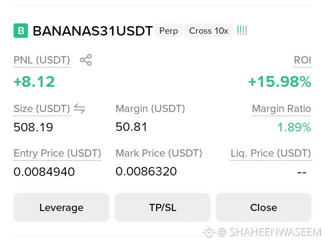The width and height of the screenshot is (325, 243).
Task: Open the BANANAS31USDT pair title
Action: coord(93,31)
